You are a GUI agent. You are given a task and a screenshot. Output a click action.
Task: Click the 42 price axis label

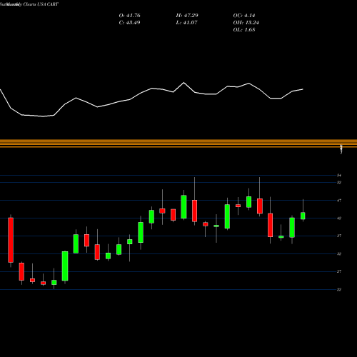[x=339, y=218]
